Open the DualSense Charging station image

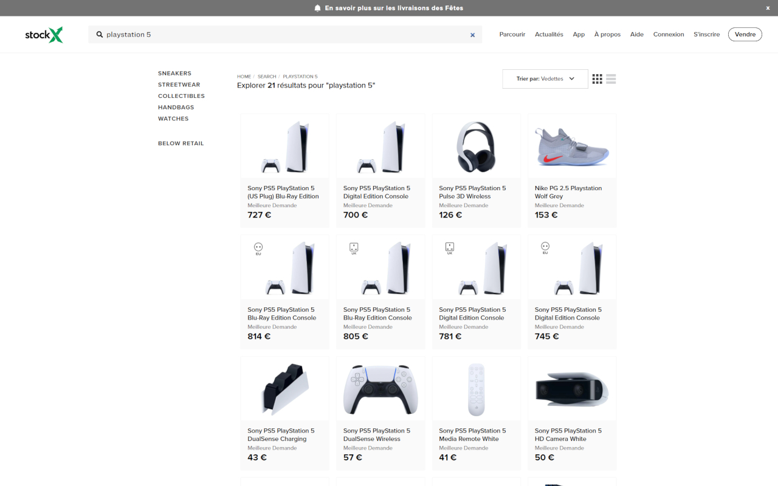(x=285, y=389)
